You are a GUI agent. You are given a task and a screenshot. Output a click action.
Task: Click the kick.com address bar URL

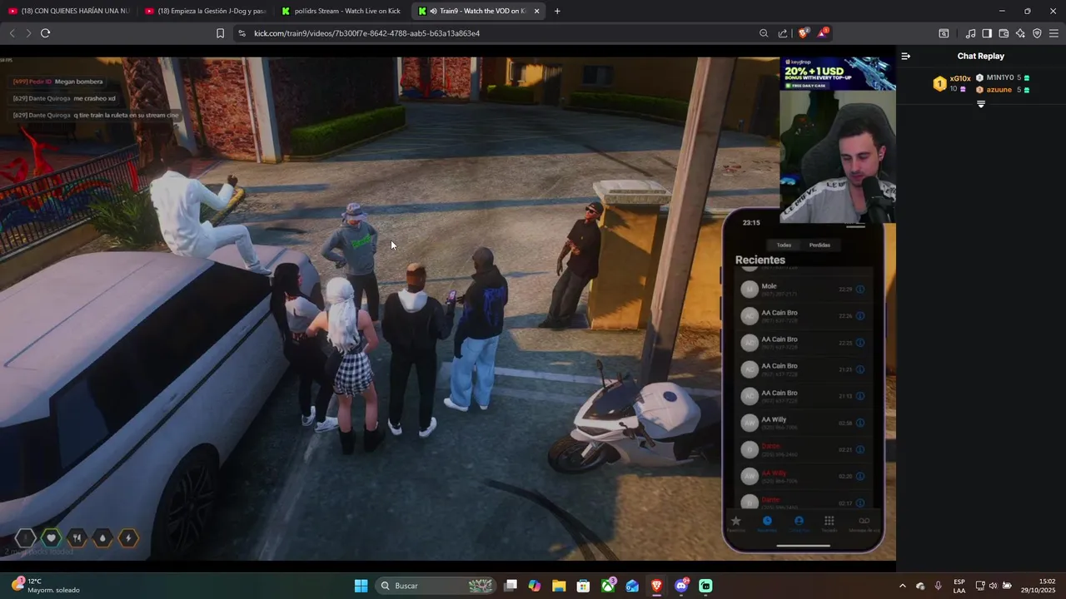coord(366,33)
